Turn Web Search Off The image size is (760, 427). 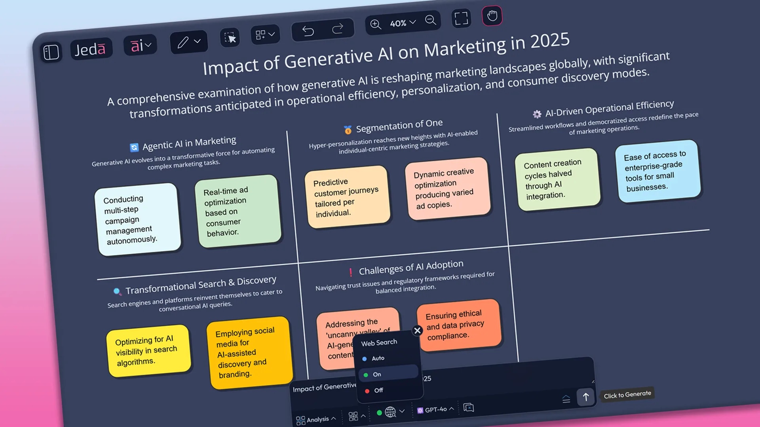[x=376, y=390]
